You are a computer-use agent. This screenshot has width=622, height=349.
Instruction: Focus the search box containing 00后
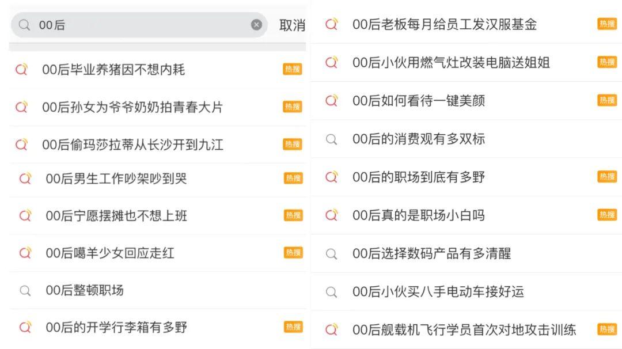tap(139, 25)
